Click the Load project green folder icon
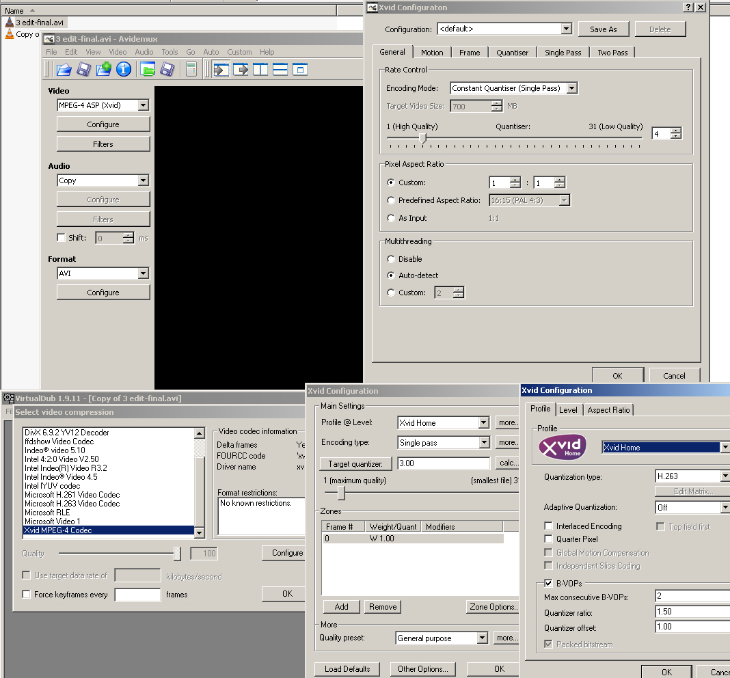The height and width of the screenshot is (678, 730). [148, 70]
